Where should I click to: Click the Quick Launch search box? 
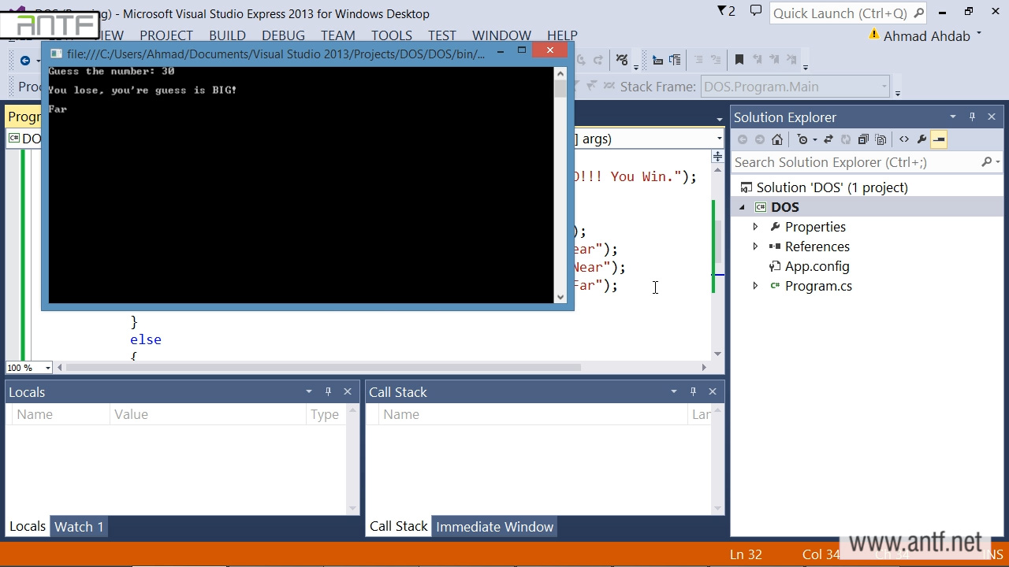840,13
